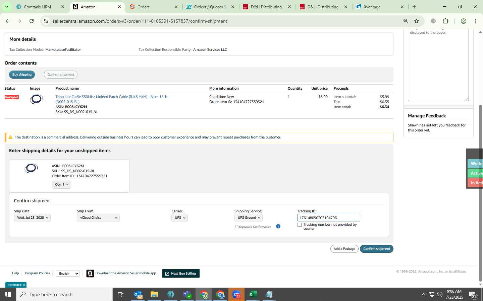Click the Next Gen Selling button

181,274
